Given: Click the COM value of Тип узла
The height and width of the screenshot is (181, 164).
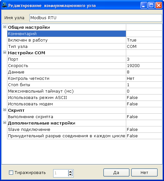Looking at the screenshot, I should pos(144,47).
